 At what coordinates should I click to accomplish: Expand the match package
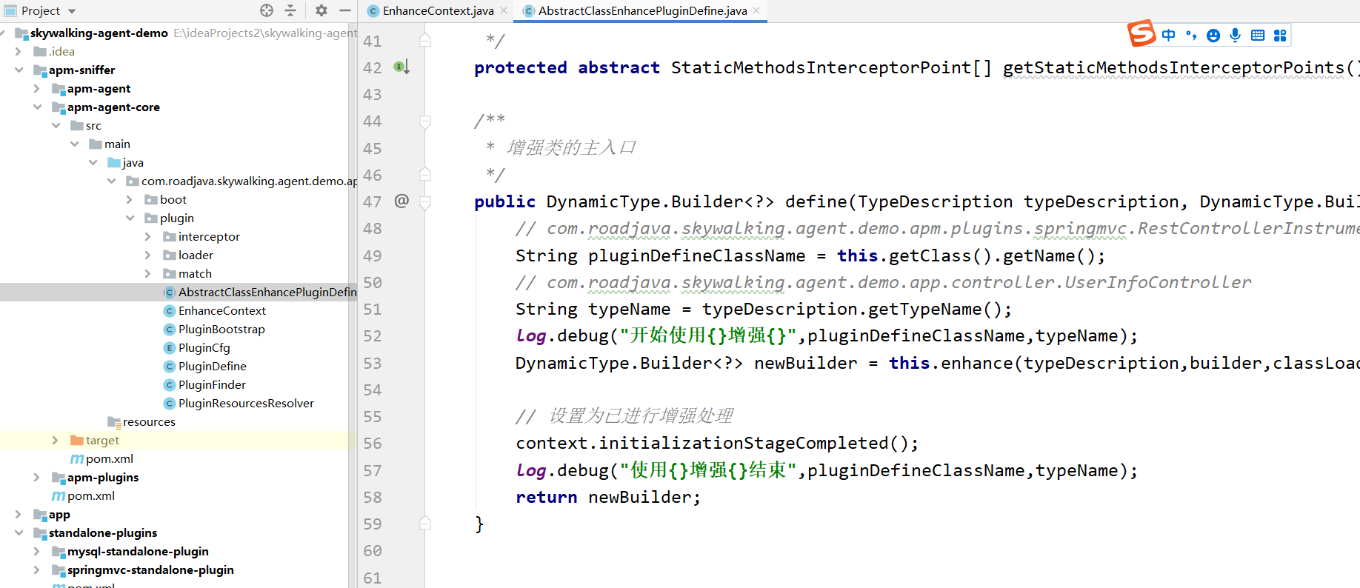tap(147, 273)
